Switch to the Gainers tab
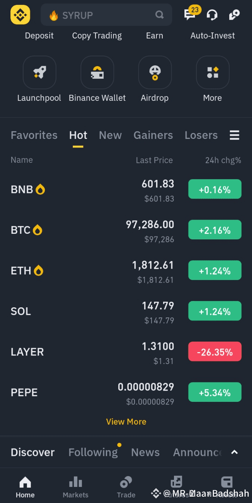Screen dimensions: 252x503 (153, 135)
